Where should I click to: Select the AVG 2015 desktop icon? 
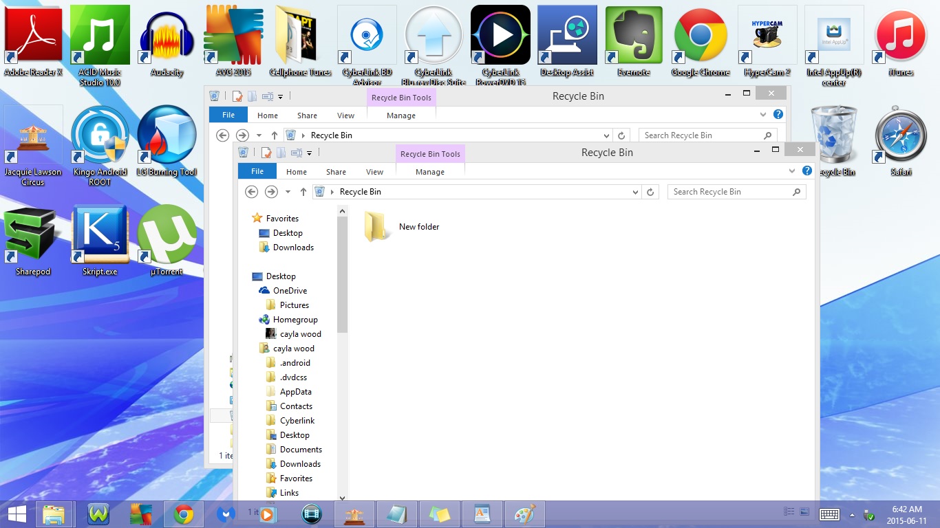coord(233,41)
